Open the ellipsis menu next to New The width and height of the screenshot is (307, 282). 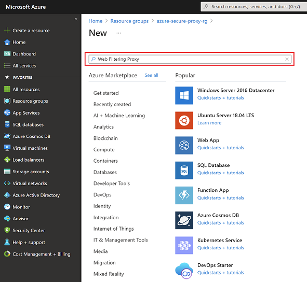(118, 33)
